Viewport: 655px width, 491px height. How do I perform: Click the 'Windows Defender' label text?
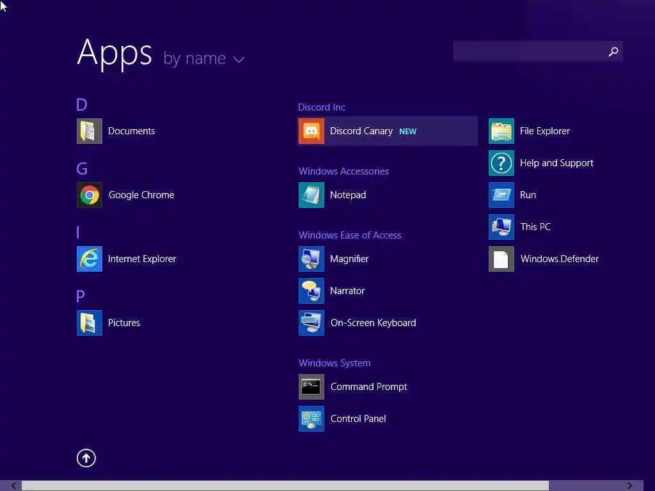point(559,259)
